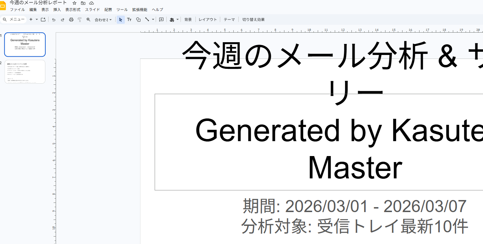
Task: Select the second slide thumbnail
Action: tap(25, 72)
